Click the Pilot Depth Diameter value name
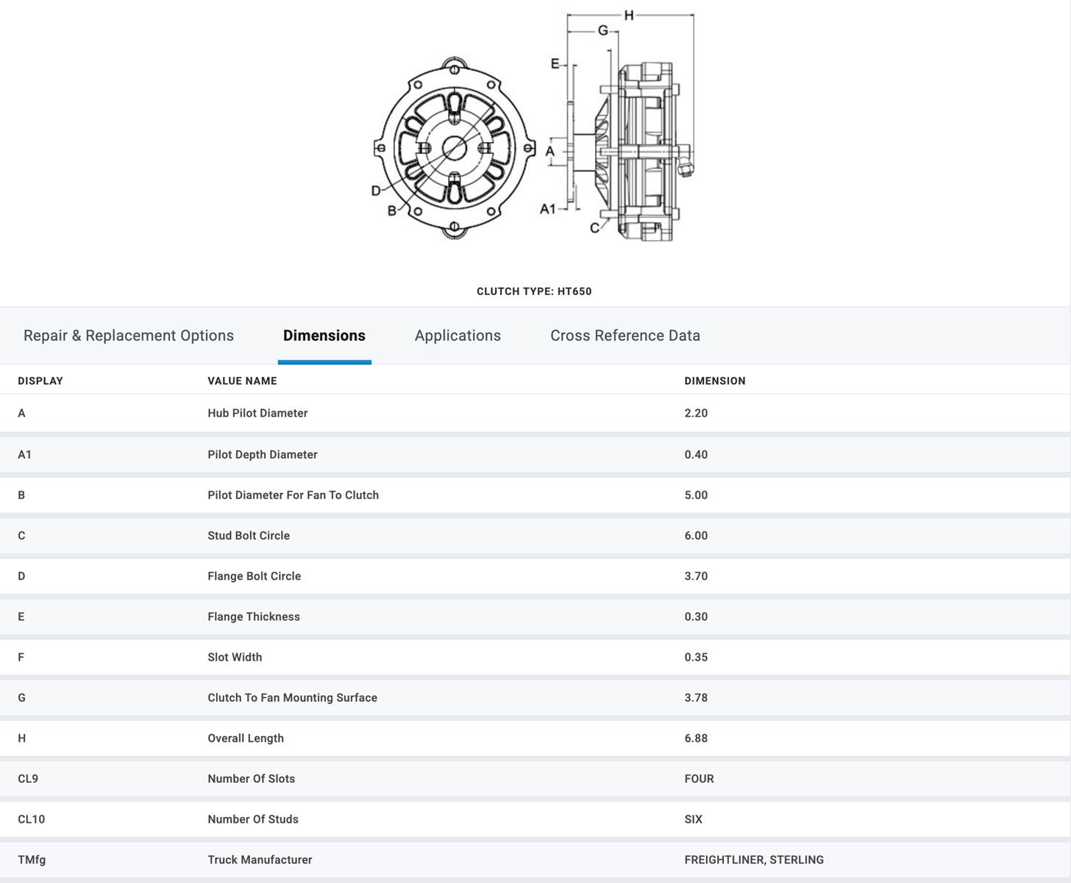 pyautogui.click(x=262, y=455)
